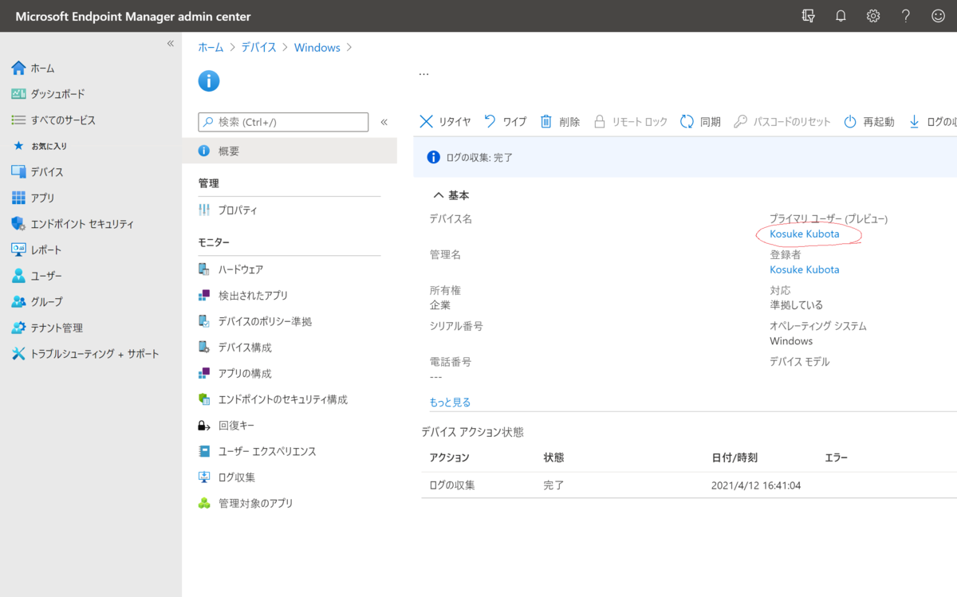Open the more options ellipsis
Image resolution: width=957 pixels, height=597 pixels.
coord(423,73)
